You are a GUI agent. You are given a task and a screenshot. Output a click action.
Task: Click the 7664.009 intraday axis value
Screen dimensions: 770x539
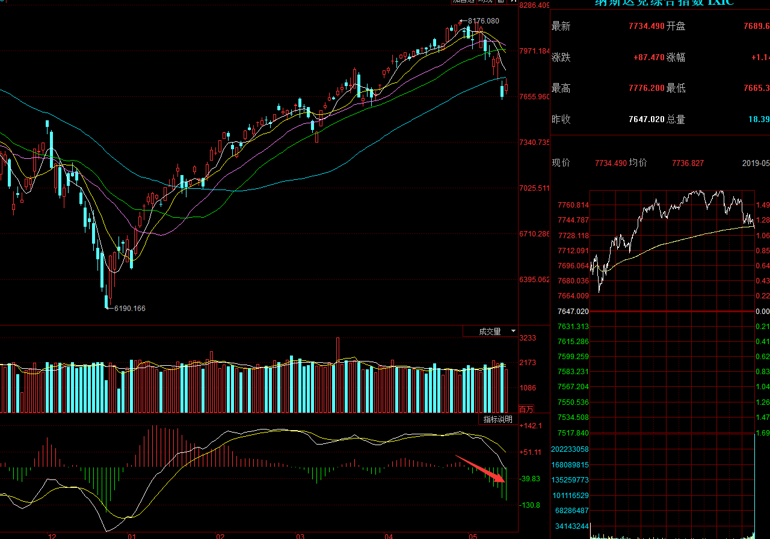(573, 296)
